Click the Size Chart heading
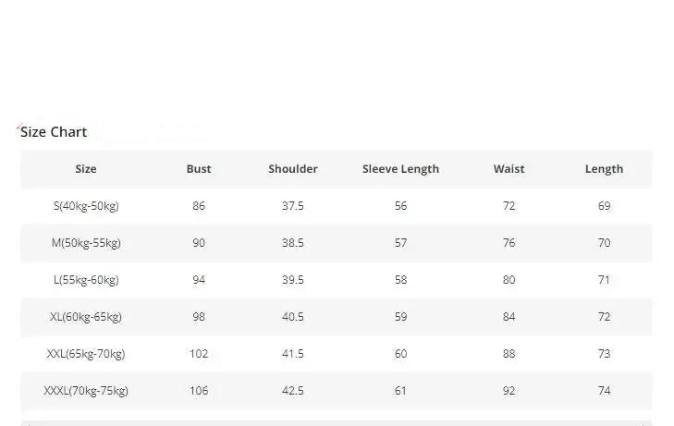Viewport: 674px width, 426px height. point(54,132)
